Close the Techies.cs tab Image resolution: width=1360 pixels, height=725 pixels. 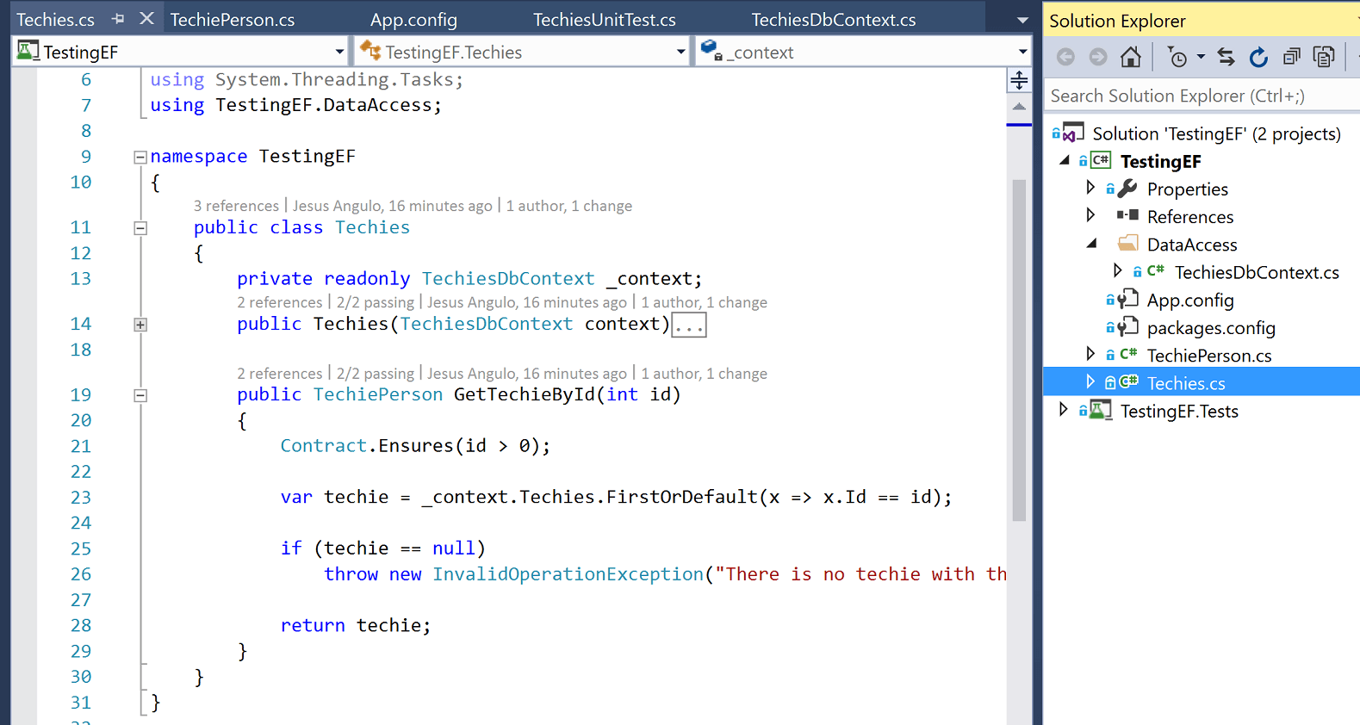(x=147, y=18)
